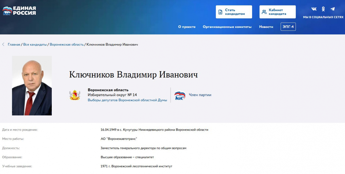Open the Единая Россия logo home link

[x=19, y=11]
